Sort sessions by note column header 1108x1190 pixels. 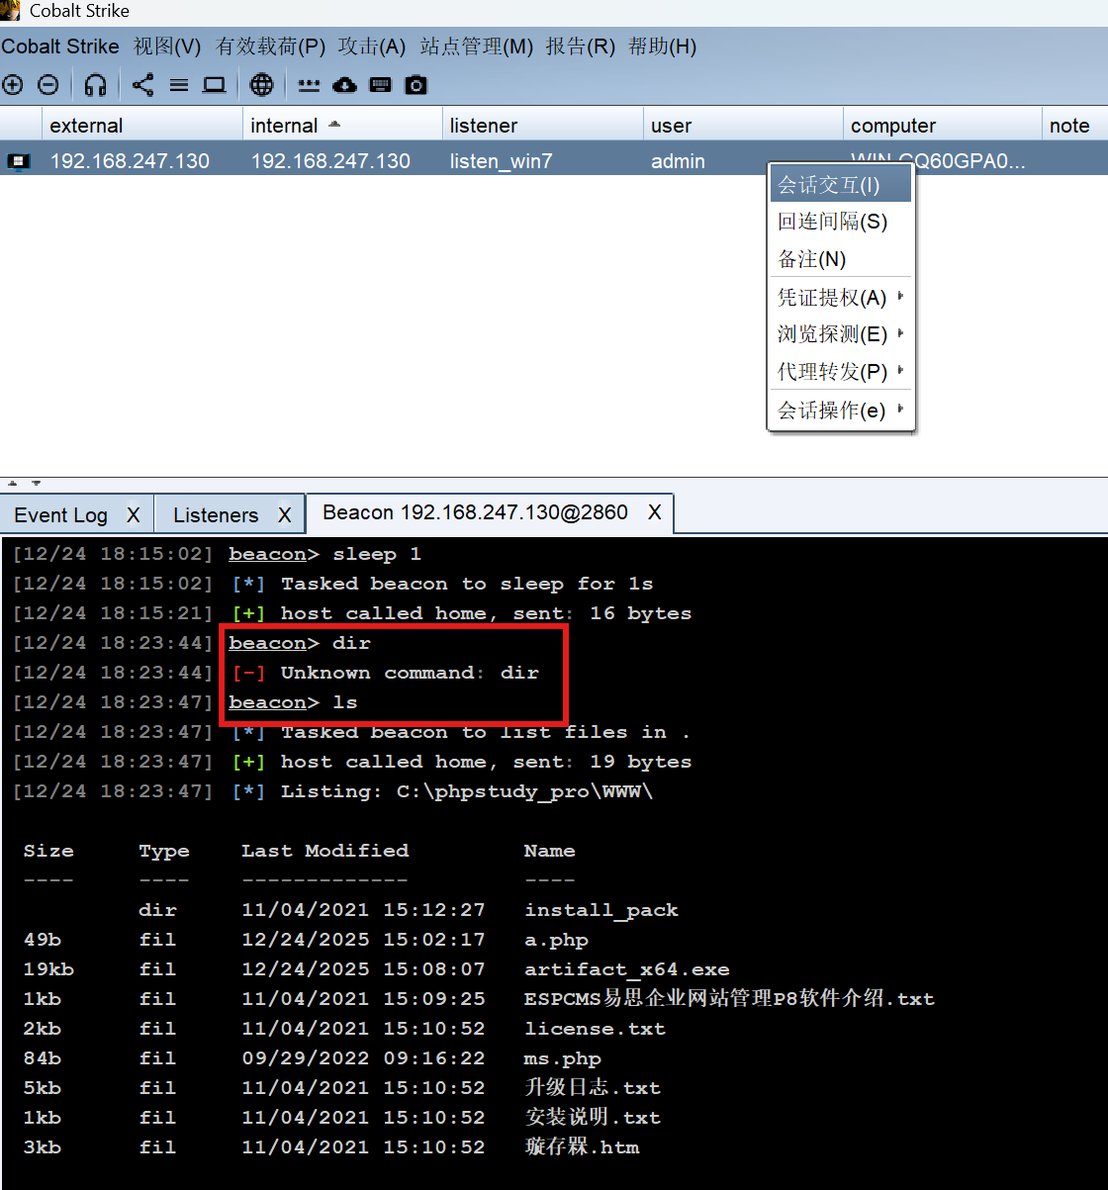click(1075, 126)
